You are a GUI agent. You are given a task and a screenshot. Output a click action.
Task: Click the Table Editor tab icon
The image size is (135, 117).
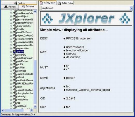tap(59, 3)
